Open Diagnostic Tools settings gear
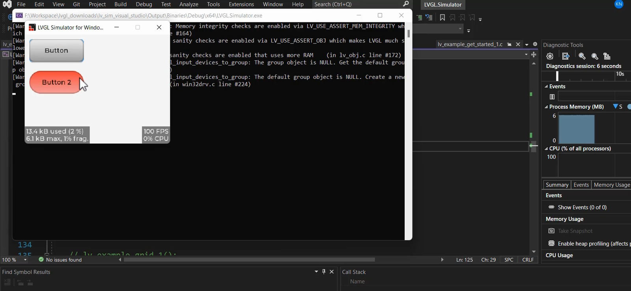This screenshot has height=291, width=631. [x=550, y=56]
